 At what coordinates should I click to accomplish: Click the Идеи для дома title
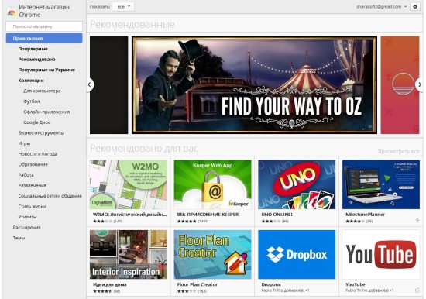tap(109, 284)
